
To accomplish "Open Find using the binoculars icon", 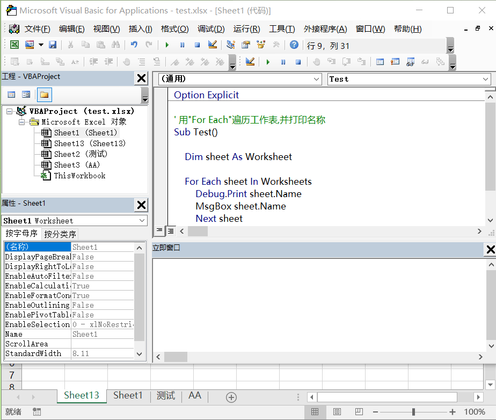I will [116, 45].
